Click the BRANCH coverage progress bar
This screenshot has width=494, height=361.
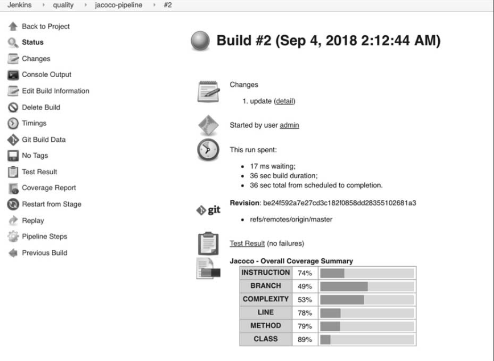coord(367,287)
